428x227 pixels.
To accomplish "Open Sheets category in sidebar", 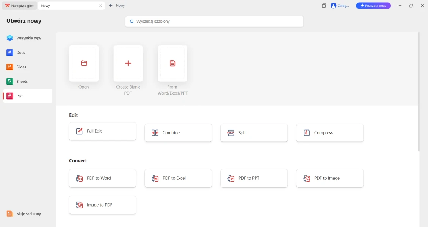I will point(22,81).
